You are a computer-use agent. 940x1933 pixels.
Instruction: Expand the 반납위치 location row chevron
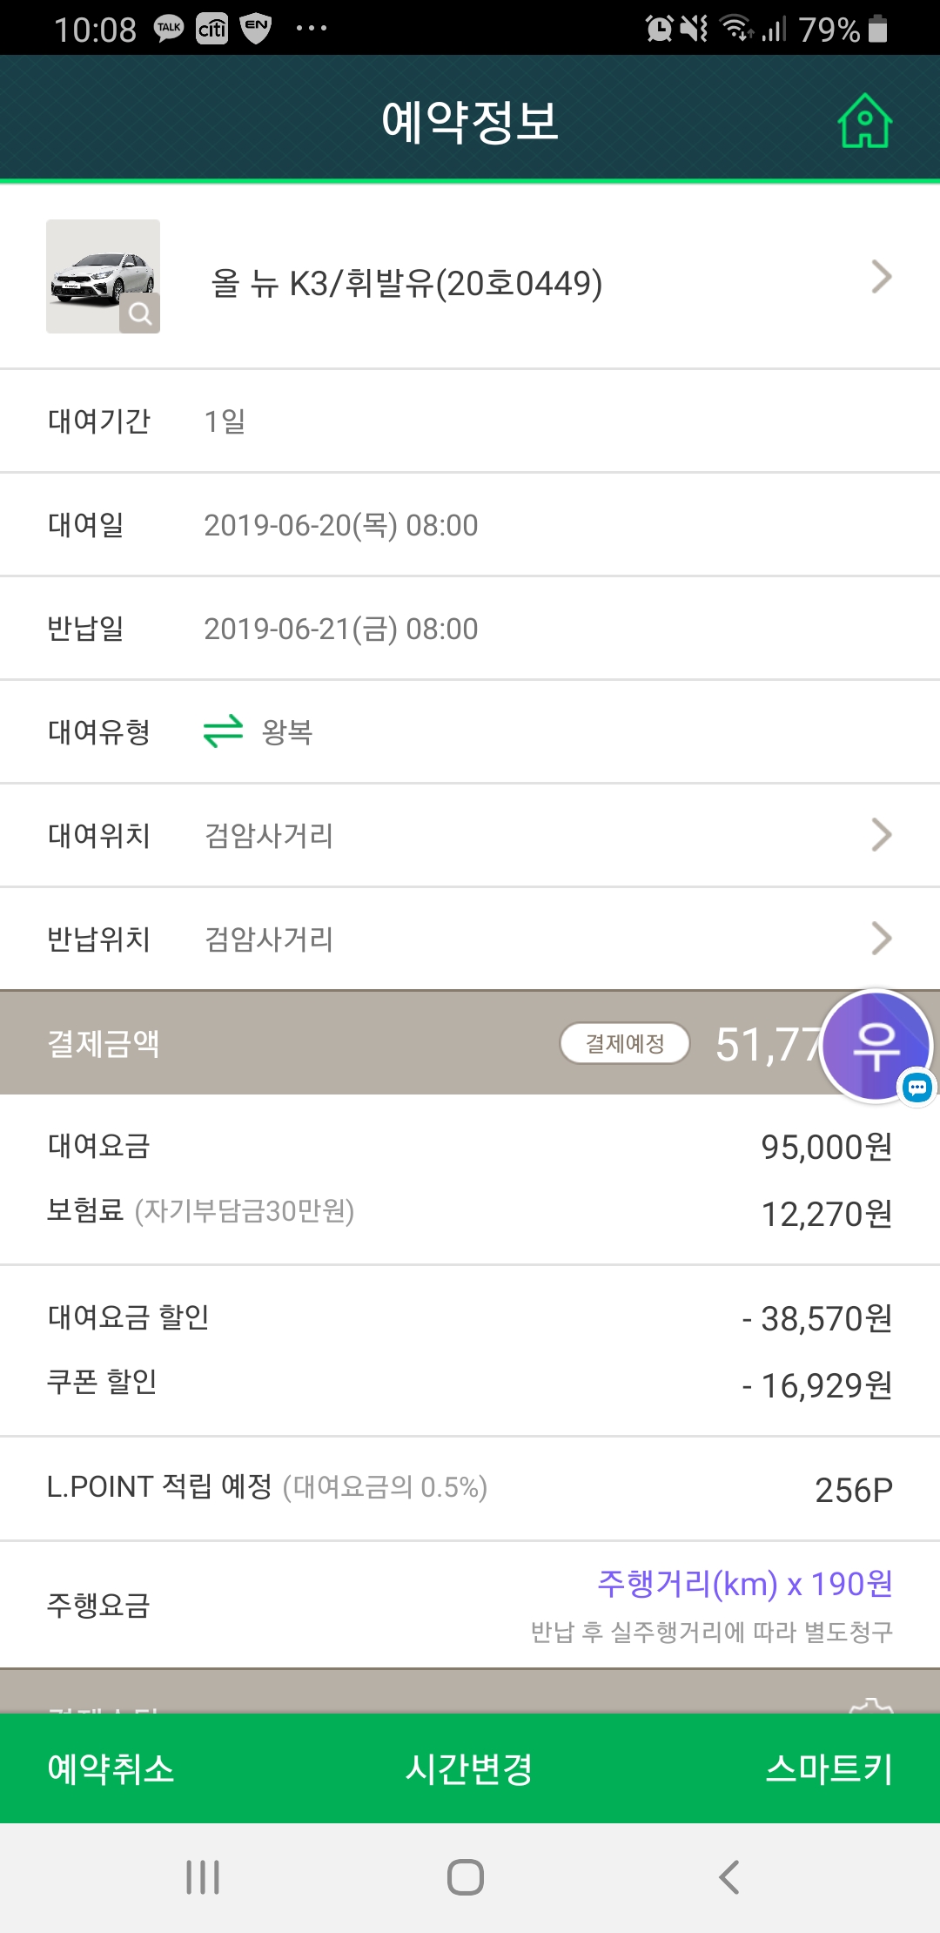coord(881,939)
